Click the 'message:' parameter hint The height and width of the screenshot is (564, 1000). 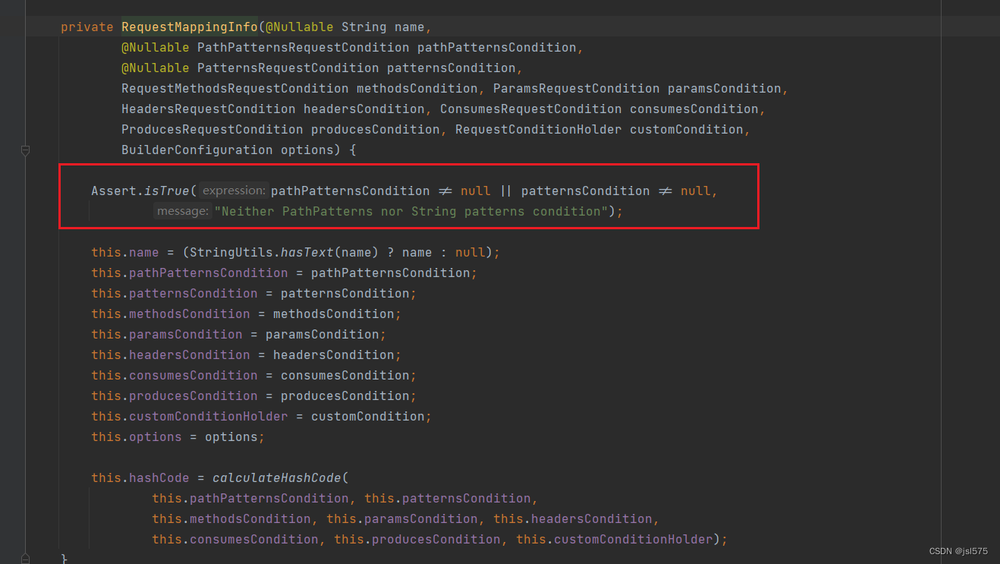[183, 212]
